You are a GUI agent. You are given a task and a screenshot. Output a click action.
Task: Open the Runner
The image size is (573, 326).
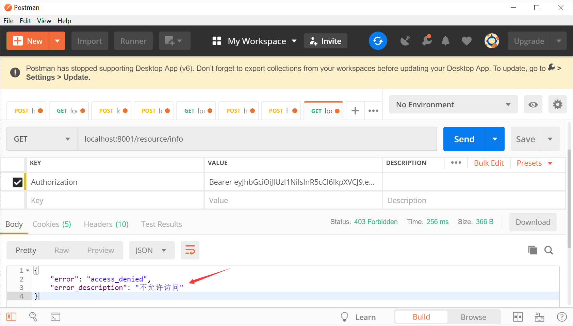pos(133,41)
